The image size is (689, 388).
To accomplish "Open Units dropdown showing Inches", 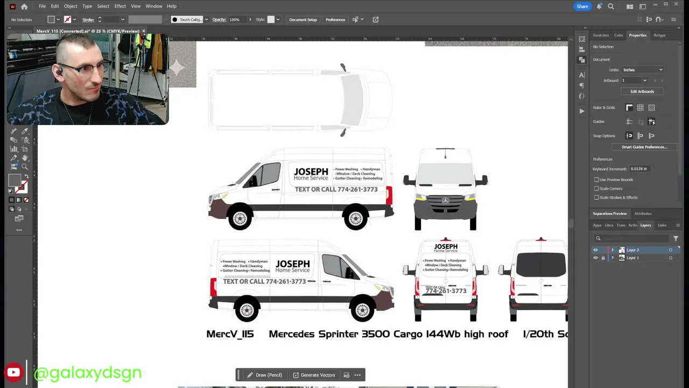I will (x=643, y=70).
